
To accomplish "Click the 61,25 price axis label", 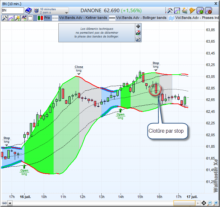I will [x=210, y=182].
